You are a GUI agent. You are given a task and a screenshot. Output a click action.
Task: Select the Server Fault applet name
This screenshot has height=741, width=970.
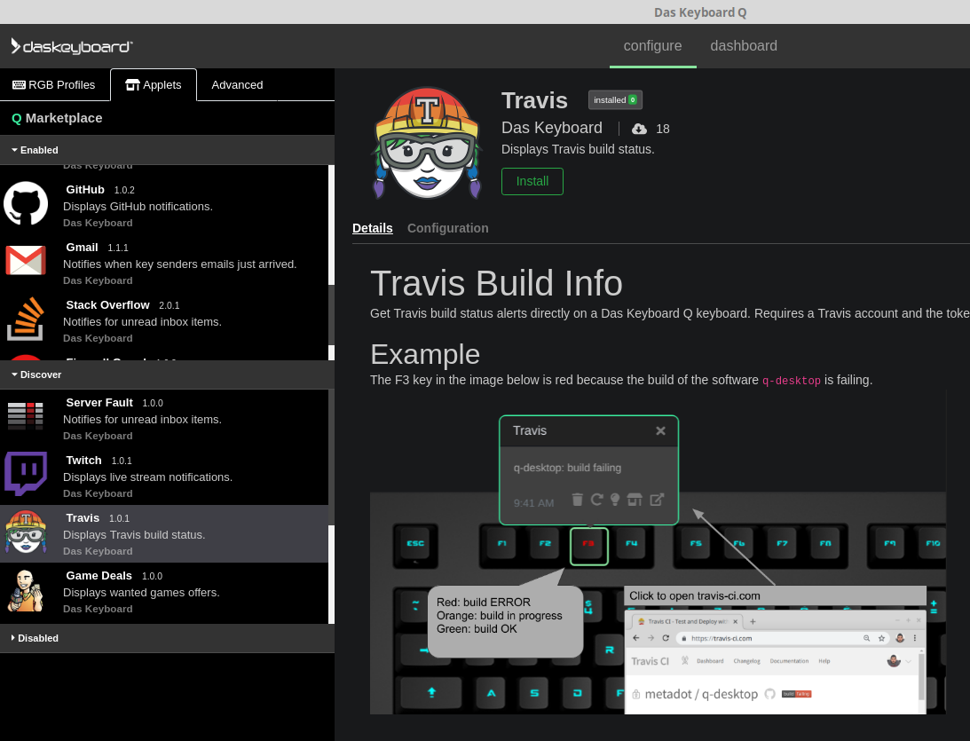coord(99,403)
